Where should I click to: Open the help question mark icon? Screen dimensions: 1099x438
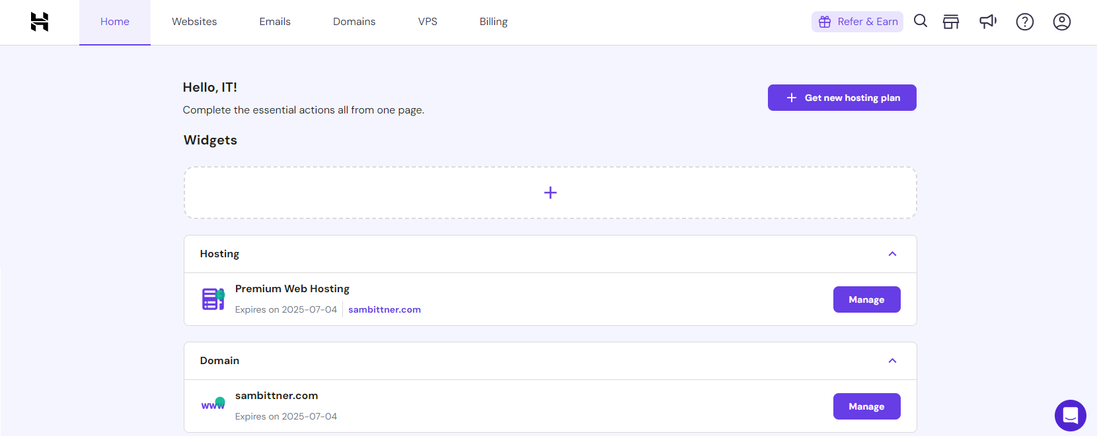click(1025, 22)
